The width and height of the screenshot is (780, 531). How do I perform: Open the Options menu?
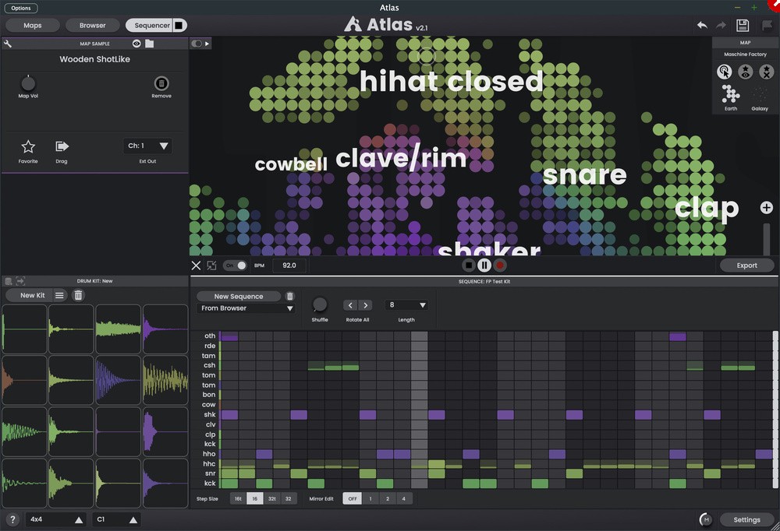(21, 8)
